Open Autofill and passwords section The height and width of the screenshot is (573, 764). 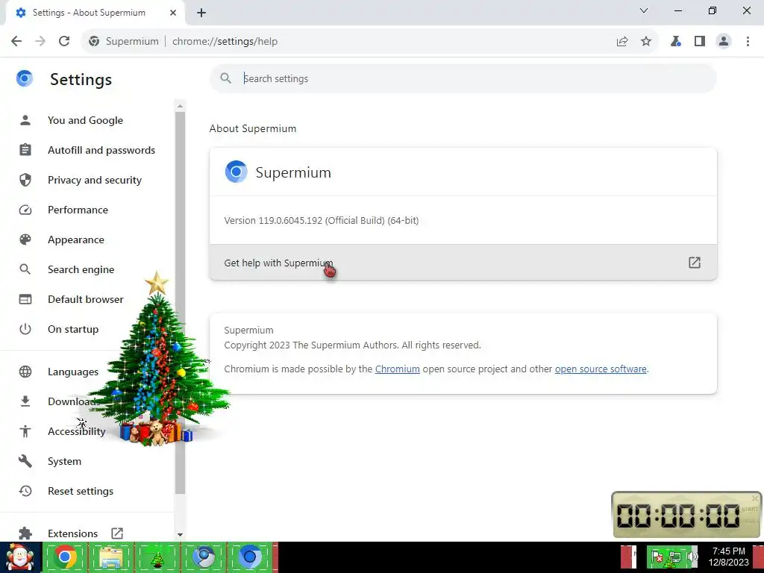[101, 150]
